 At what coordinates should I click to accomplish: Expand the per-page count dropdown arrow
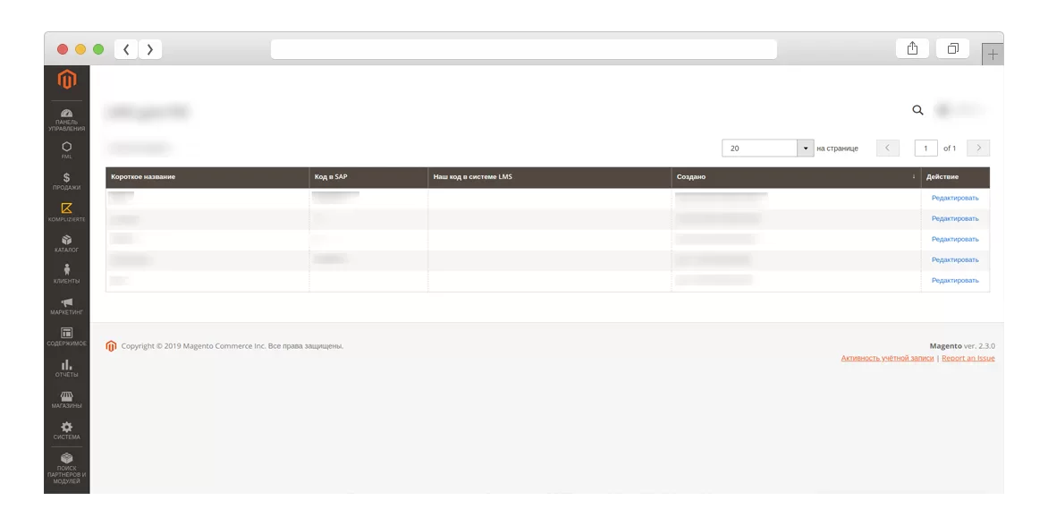pos(807,148)
